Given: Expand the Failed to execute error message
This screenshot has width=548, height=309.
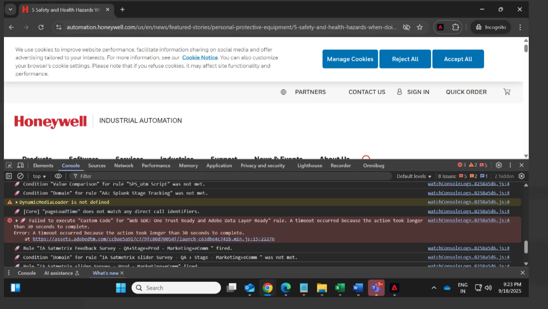Looking at the screenshot, I should [x=17, y=221].
